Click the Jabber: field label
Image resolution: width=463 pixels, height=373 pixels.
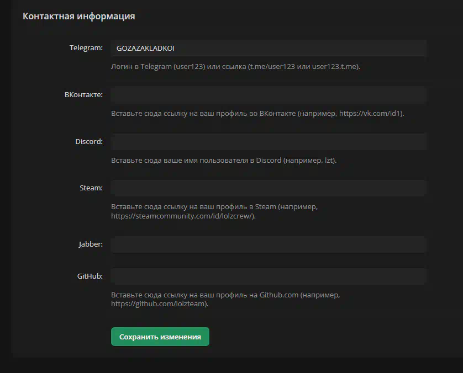click(x=91, y=244)
